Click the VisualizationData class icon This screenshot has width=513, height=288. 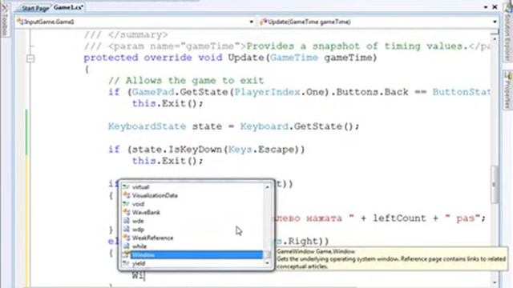click(127, 195)
